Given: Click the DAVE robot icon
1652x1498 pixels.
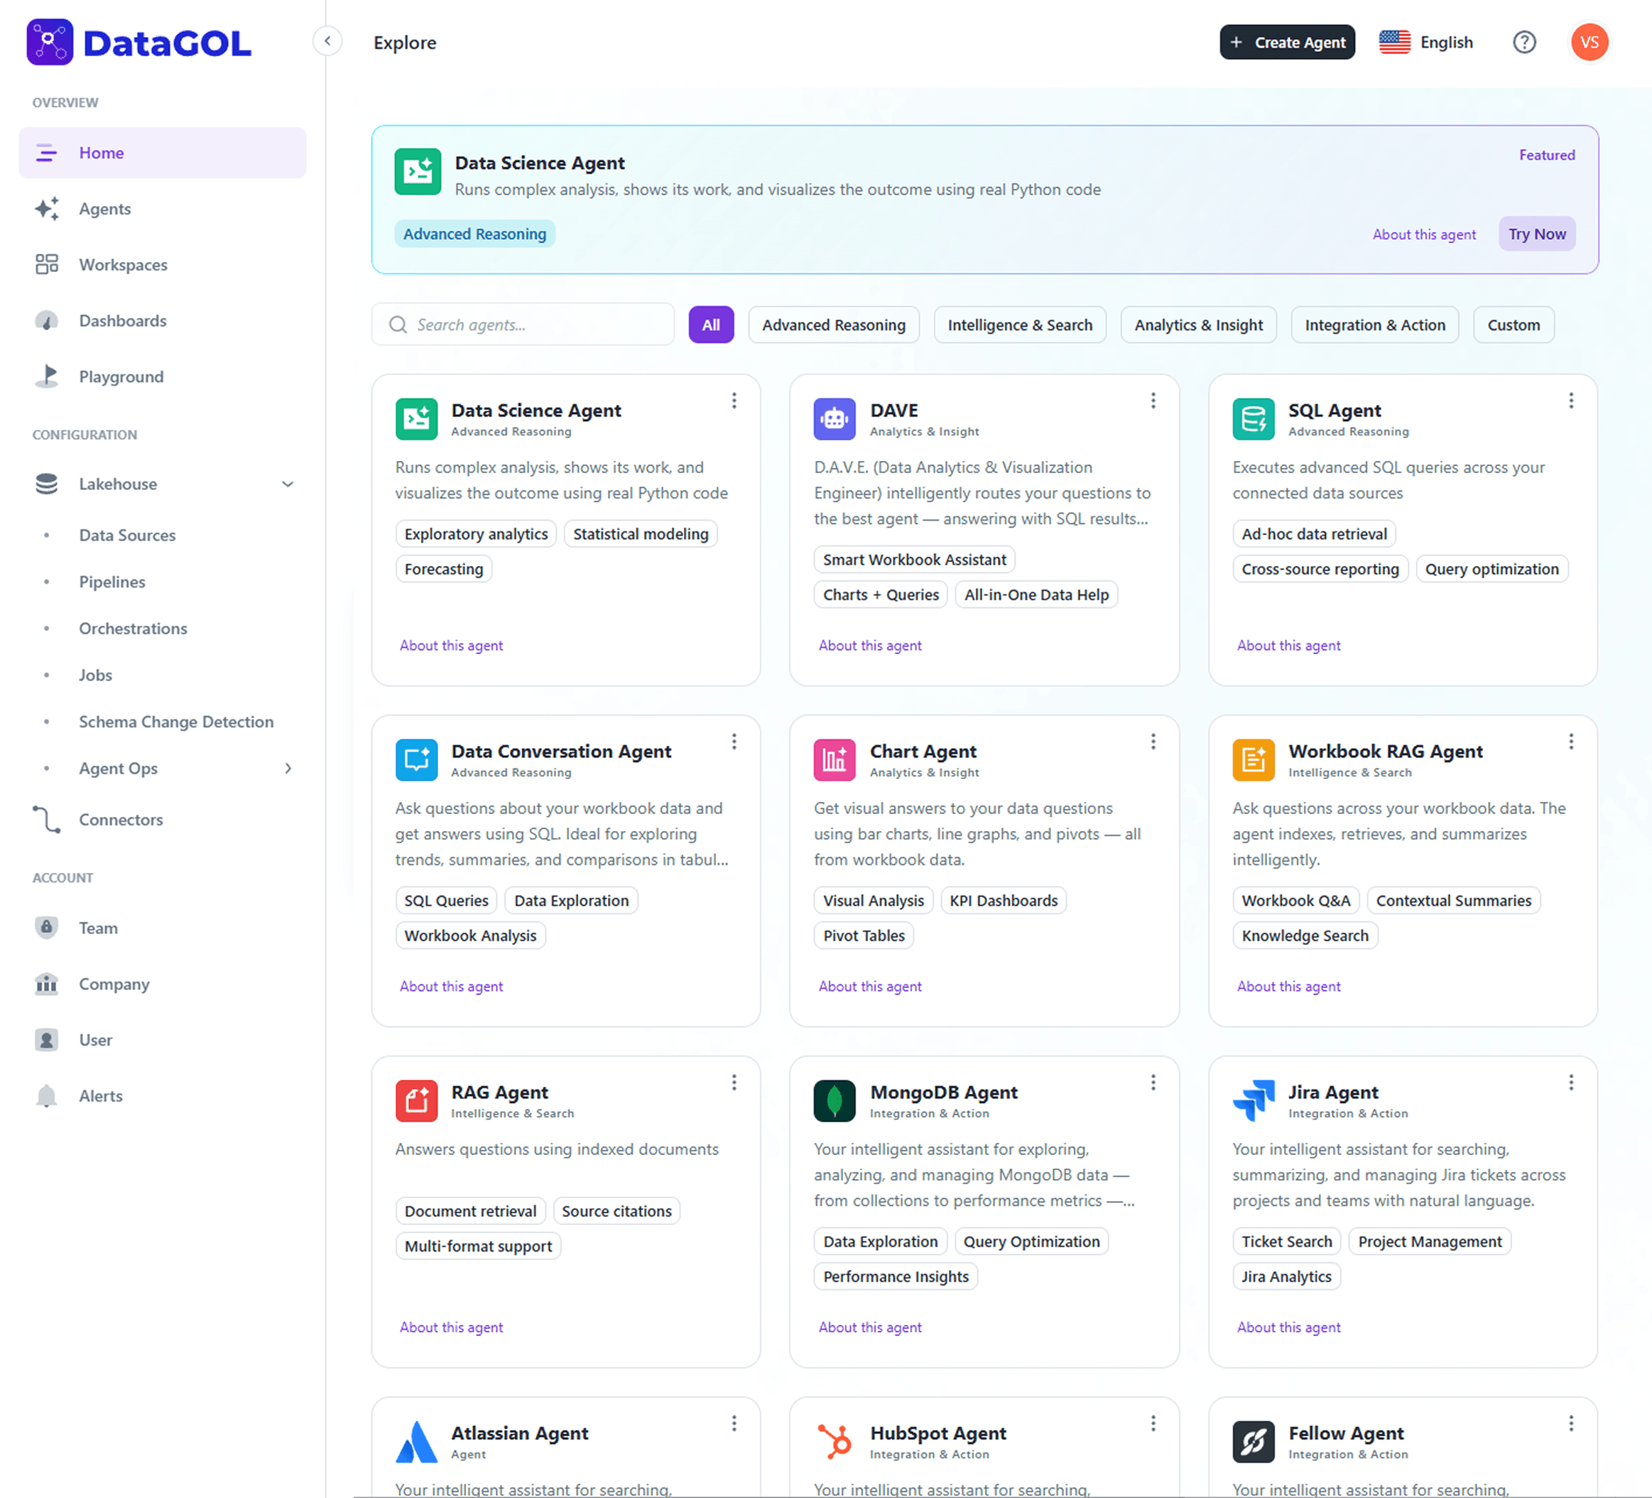Looking at the screenshot, I should pyautogui.click(x=833, y=419).
